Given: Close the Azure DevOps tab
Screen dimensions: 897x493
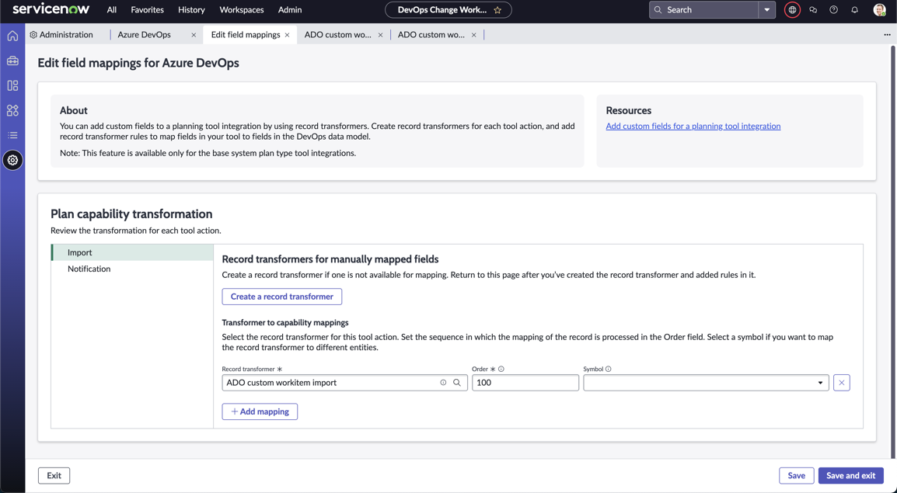Looking at the screenshot, I should point(194,35).
